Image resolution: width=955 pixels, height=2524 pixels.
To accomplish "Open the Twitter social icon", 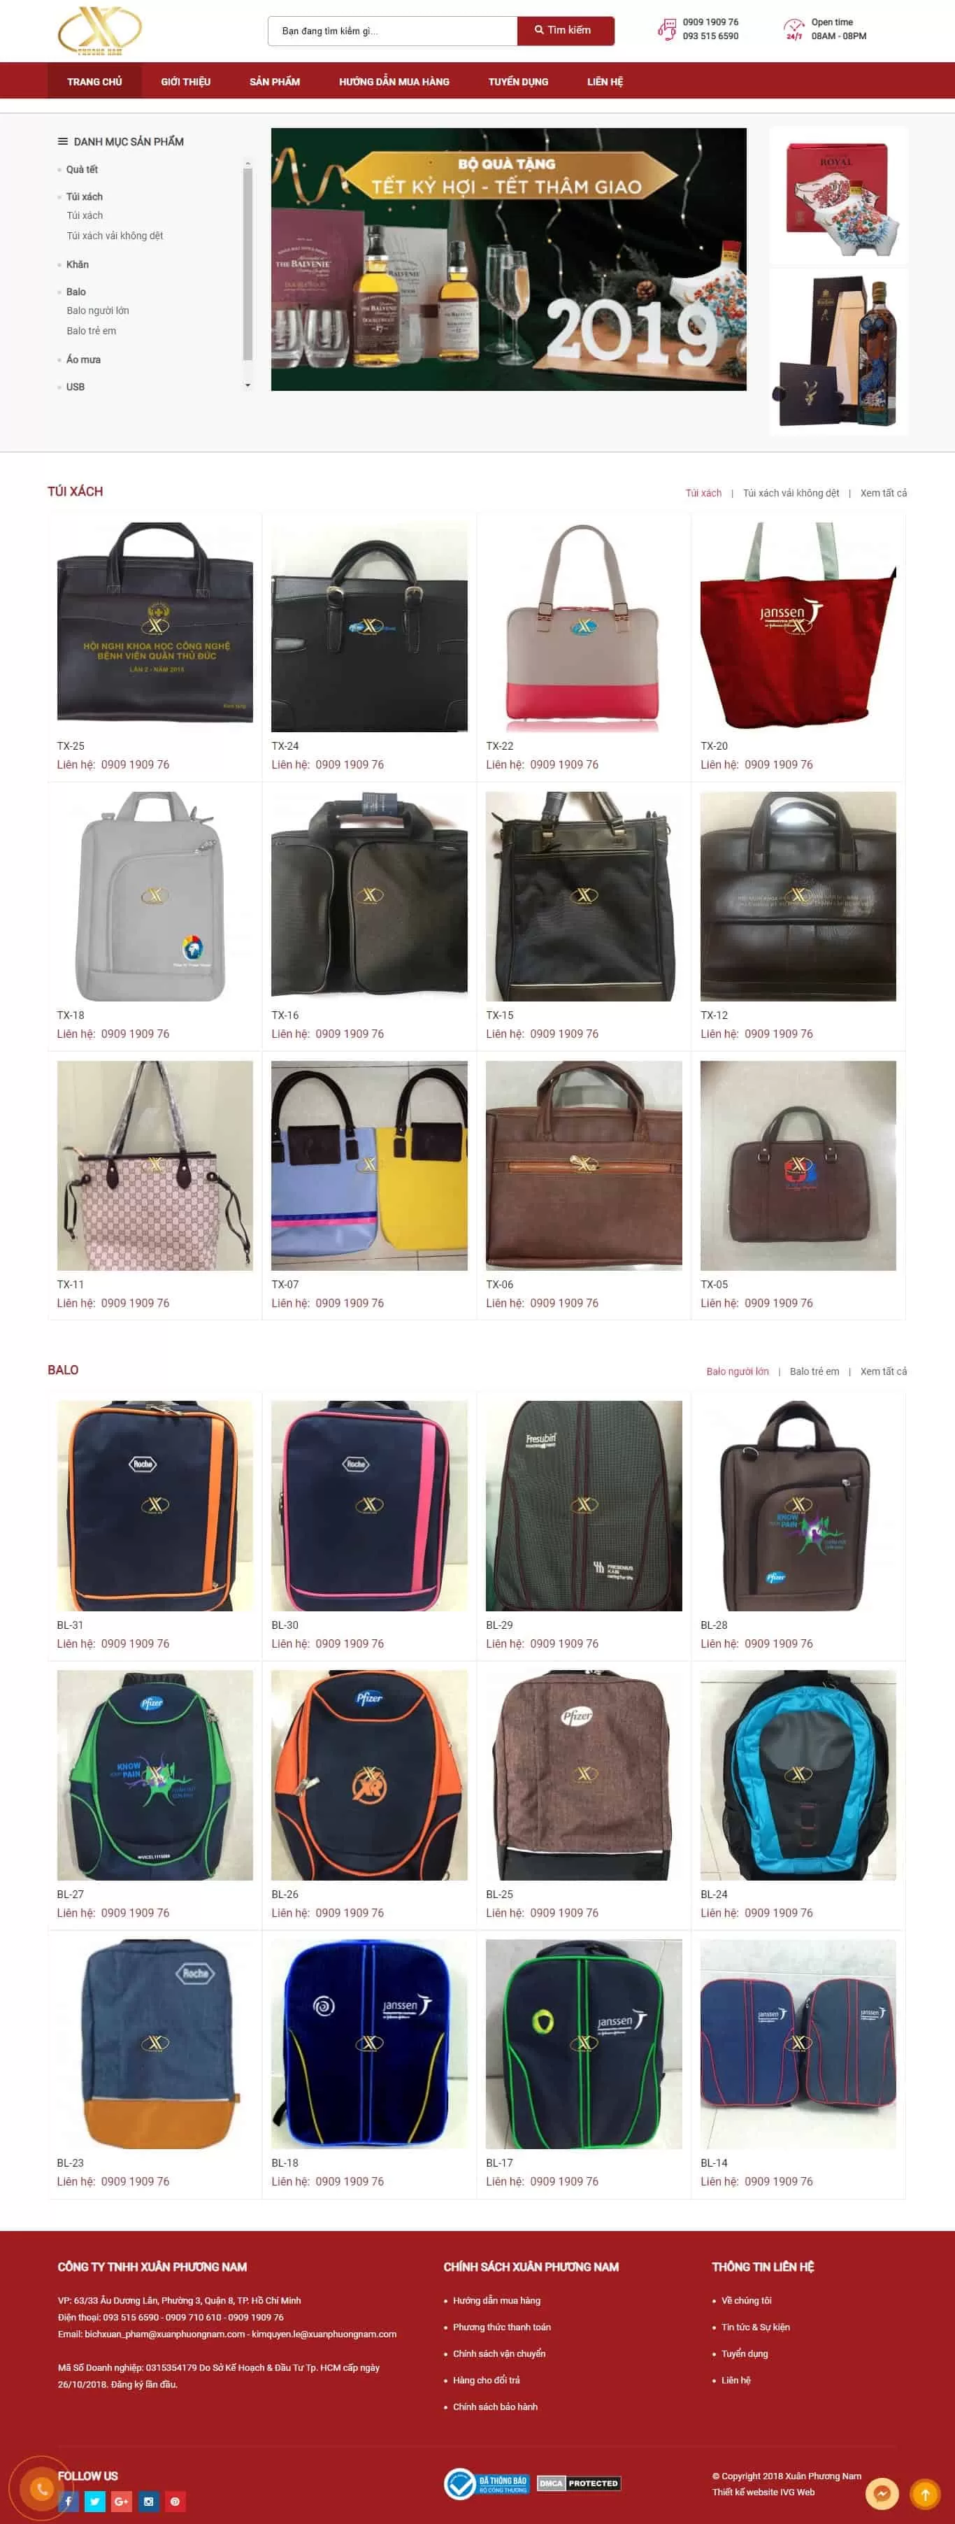I will pos(95,2500).
